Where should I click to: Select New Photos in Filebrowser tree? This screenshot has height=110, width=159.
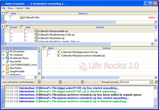coord(16,68)
